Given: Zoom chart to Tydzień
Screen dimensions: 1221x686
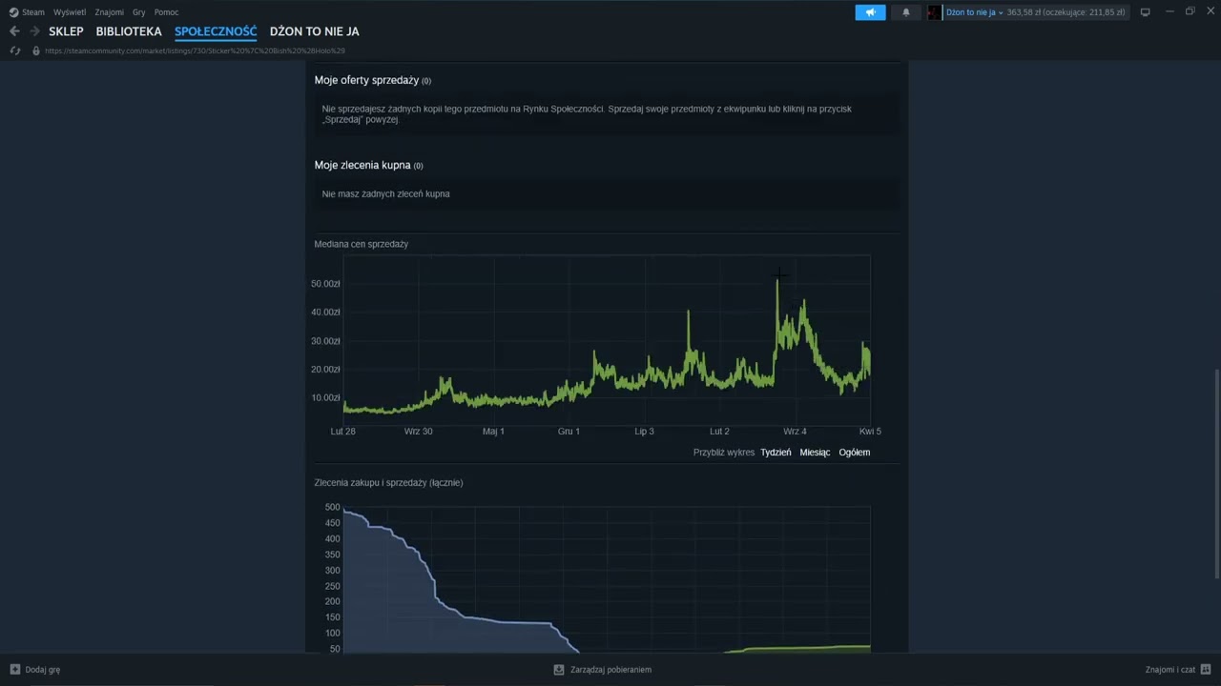Looking at the screenshot, I should point(776,453).
